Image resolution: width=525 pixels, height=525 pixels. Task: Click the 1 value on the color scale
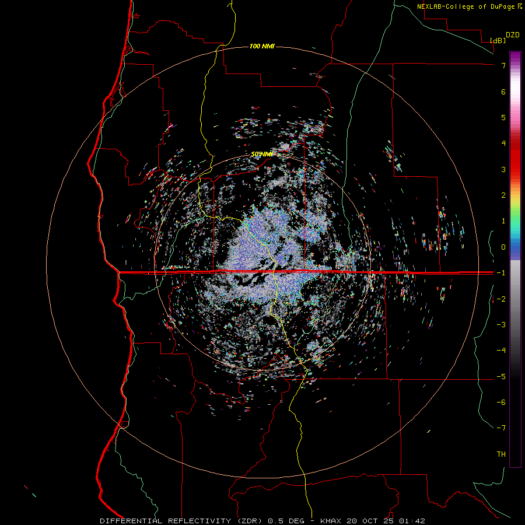pos(503,221)
